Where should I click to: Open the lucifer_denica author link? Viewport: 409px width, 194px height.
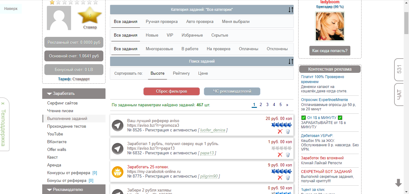213,130
